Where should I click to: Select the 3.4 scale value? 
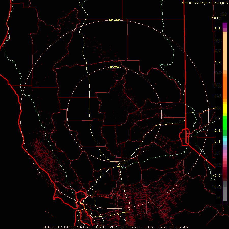coord(218,119)
